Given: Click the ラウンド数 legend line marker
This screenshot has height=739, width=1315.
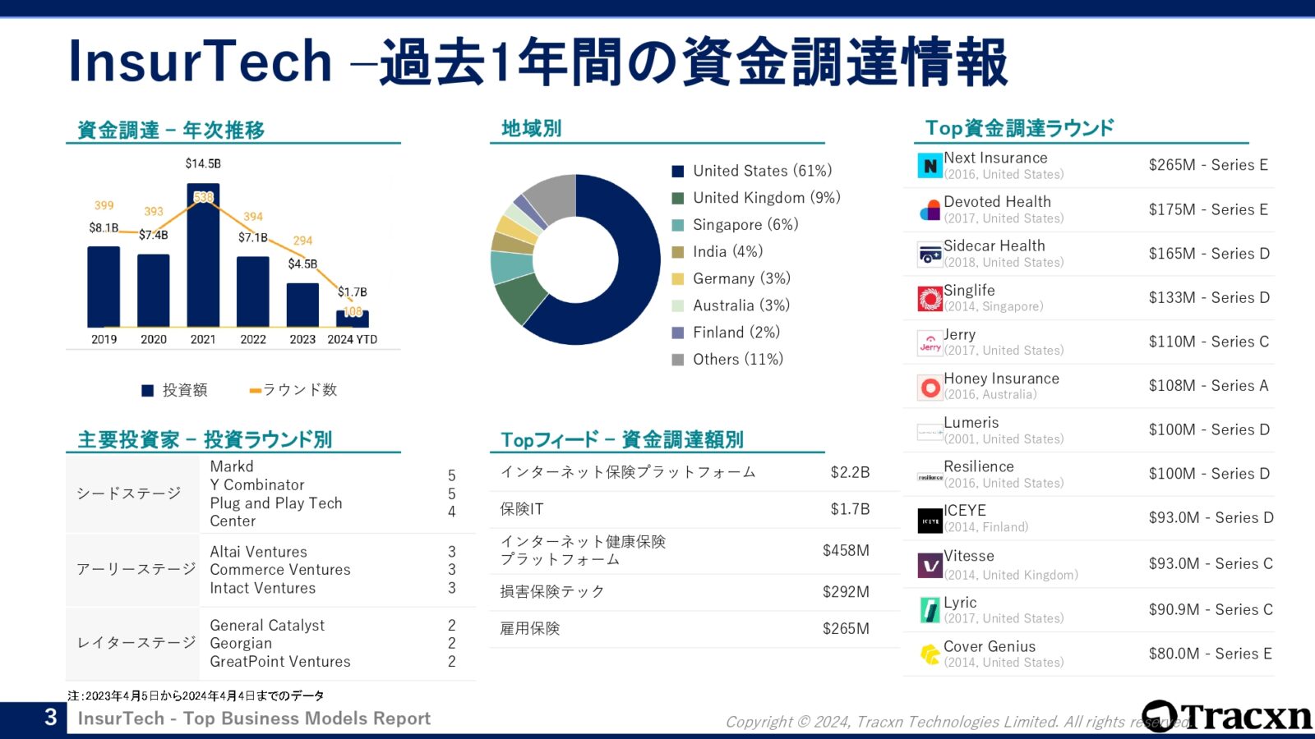Looking at the screenshot, I should click(x=256, y=391).
